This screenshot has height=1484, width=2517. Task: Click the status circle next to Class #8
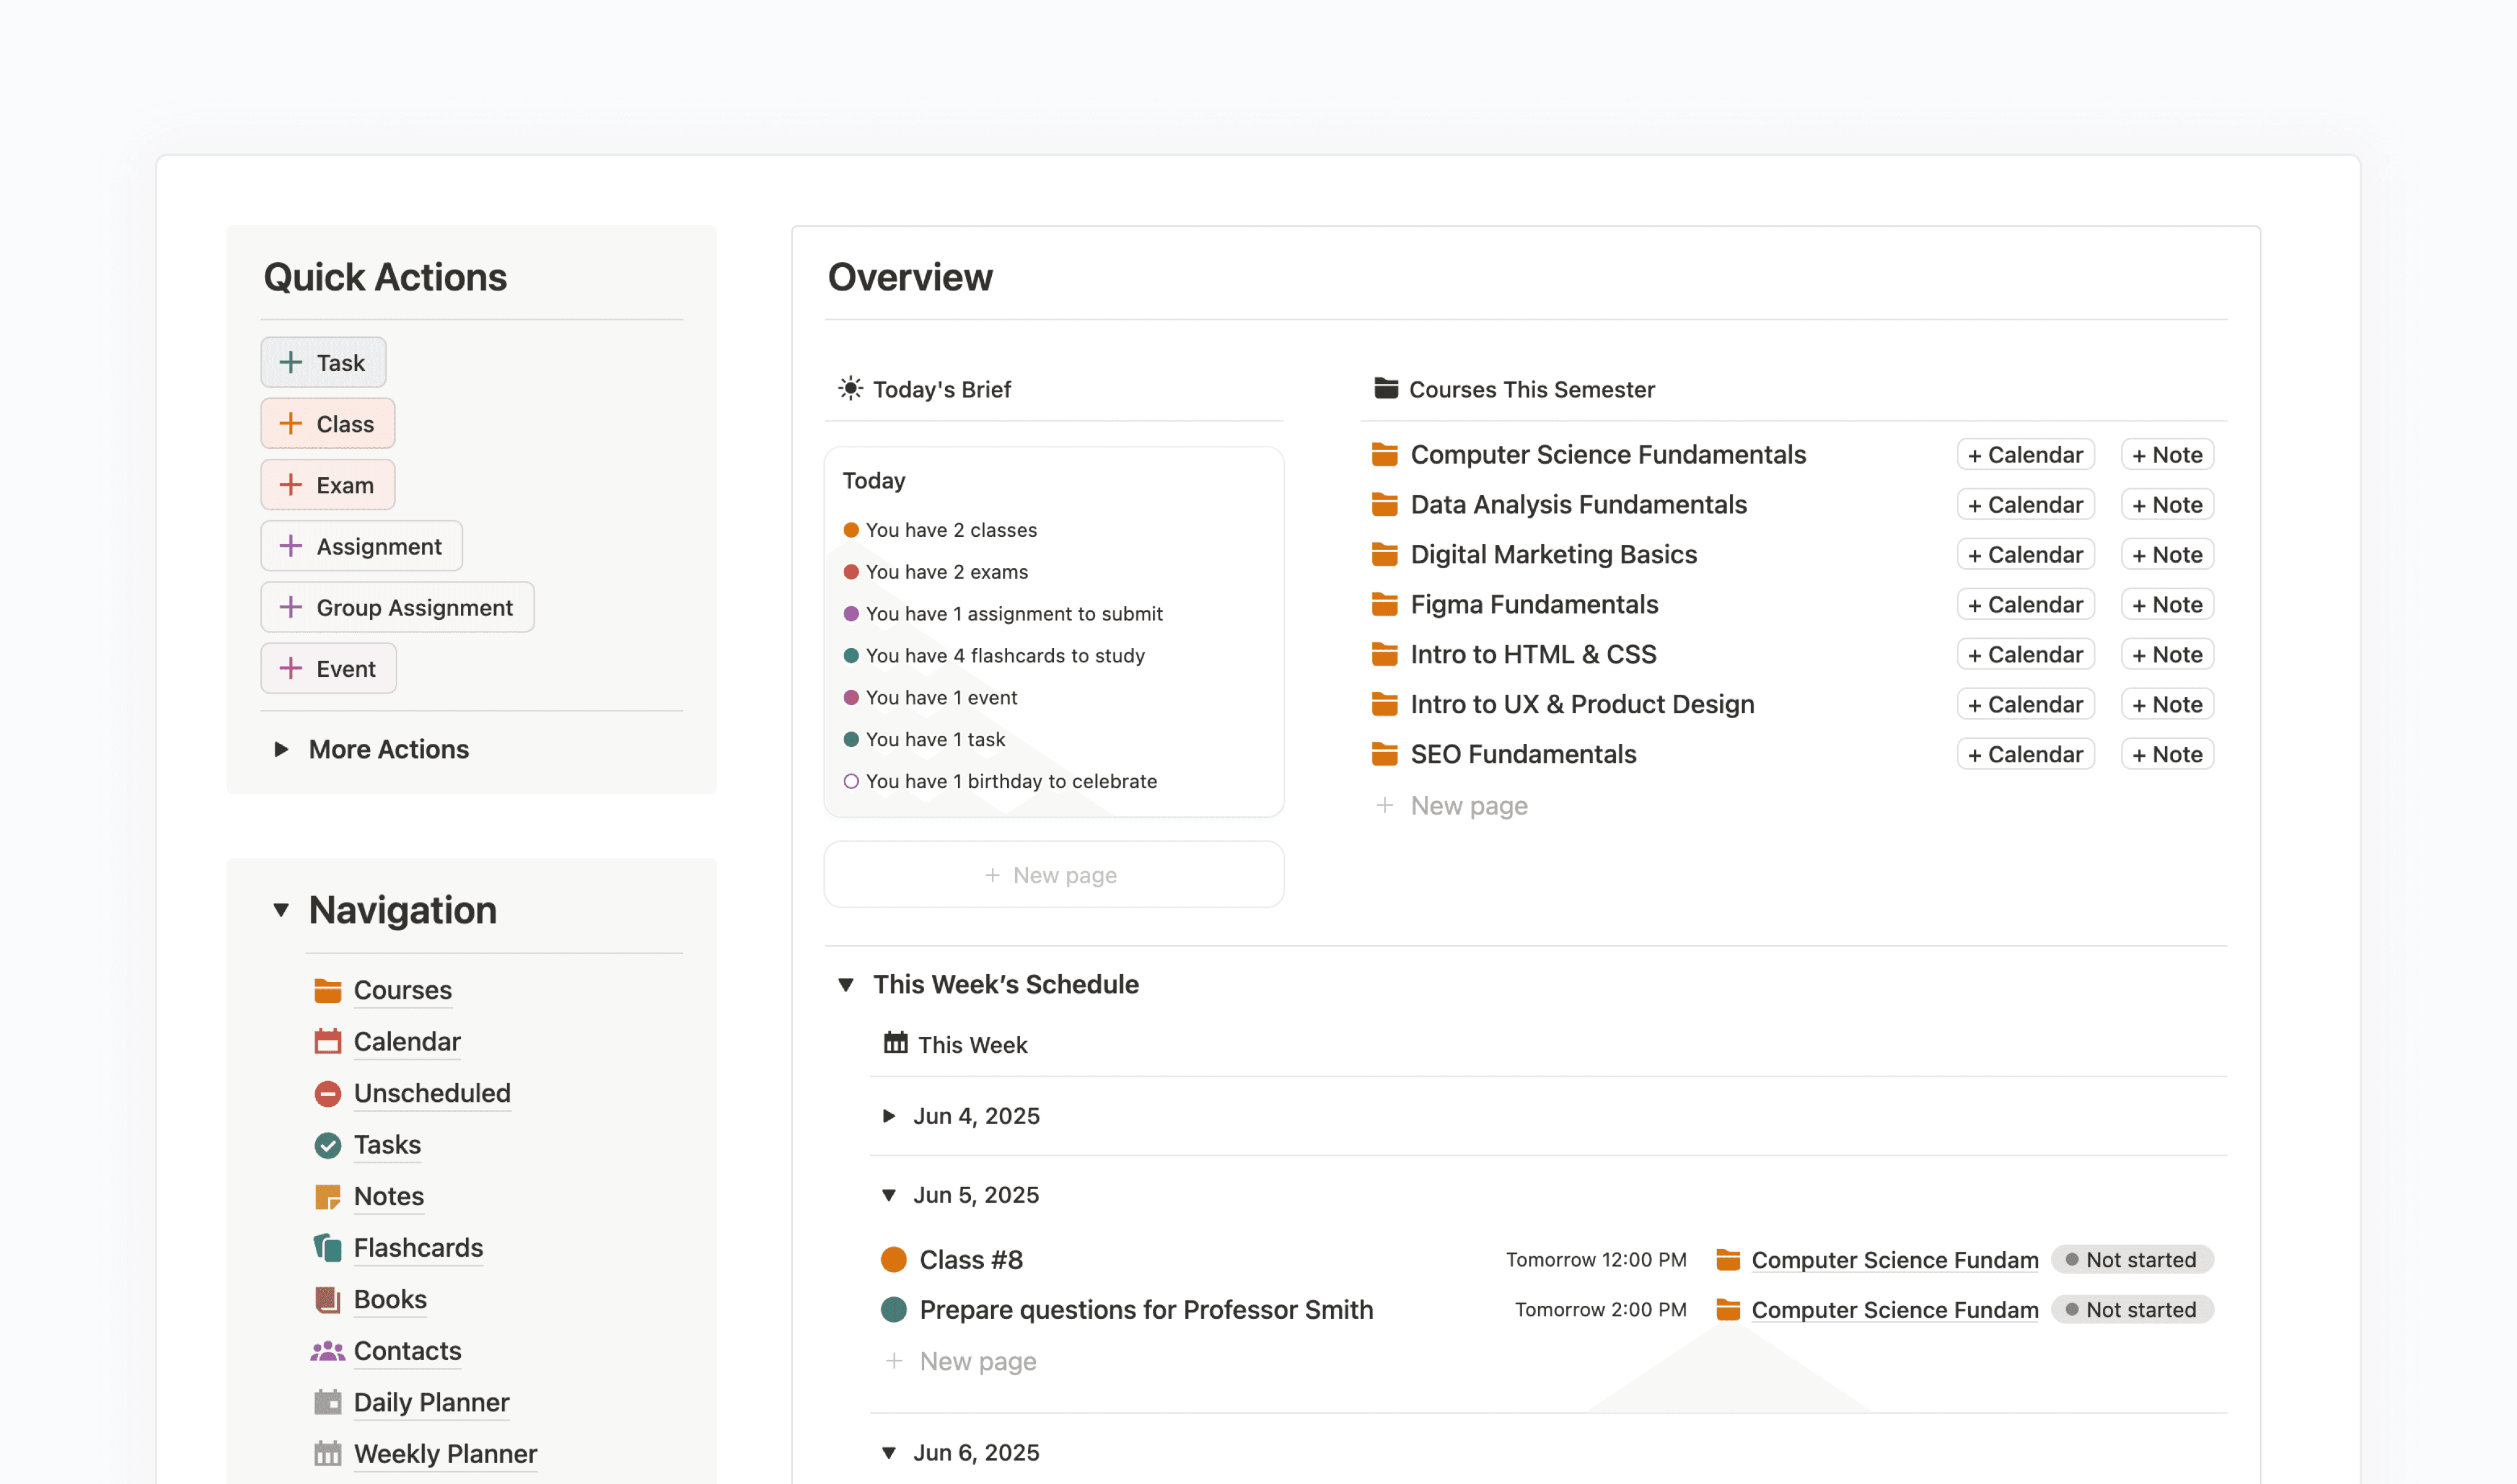pos(893,1259)
